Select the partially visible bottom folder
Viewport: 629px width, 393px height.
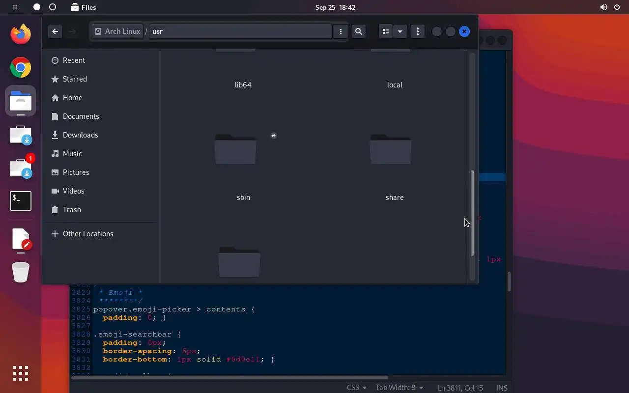point(239,262)
